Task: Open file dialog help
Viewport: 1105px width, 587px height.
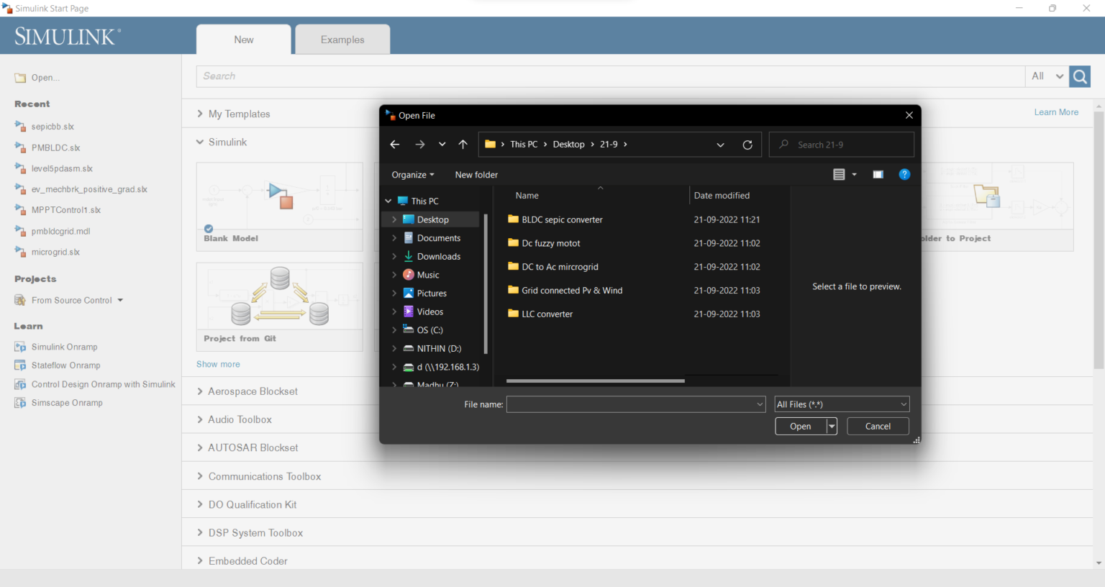Action: point(904,175)
